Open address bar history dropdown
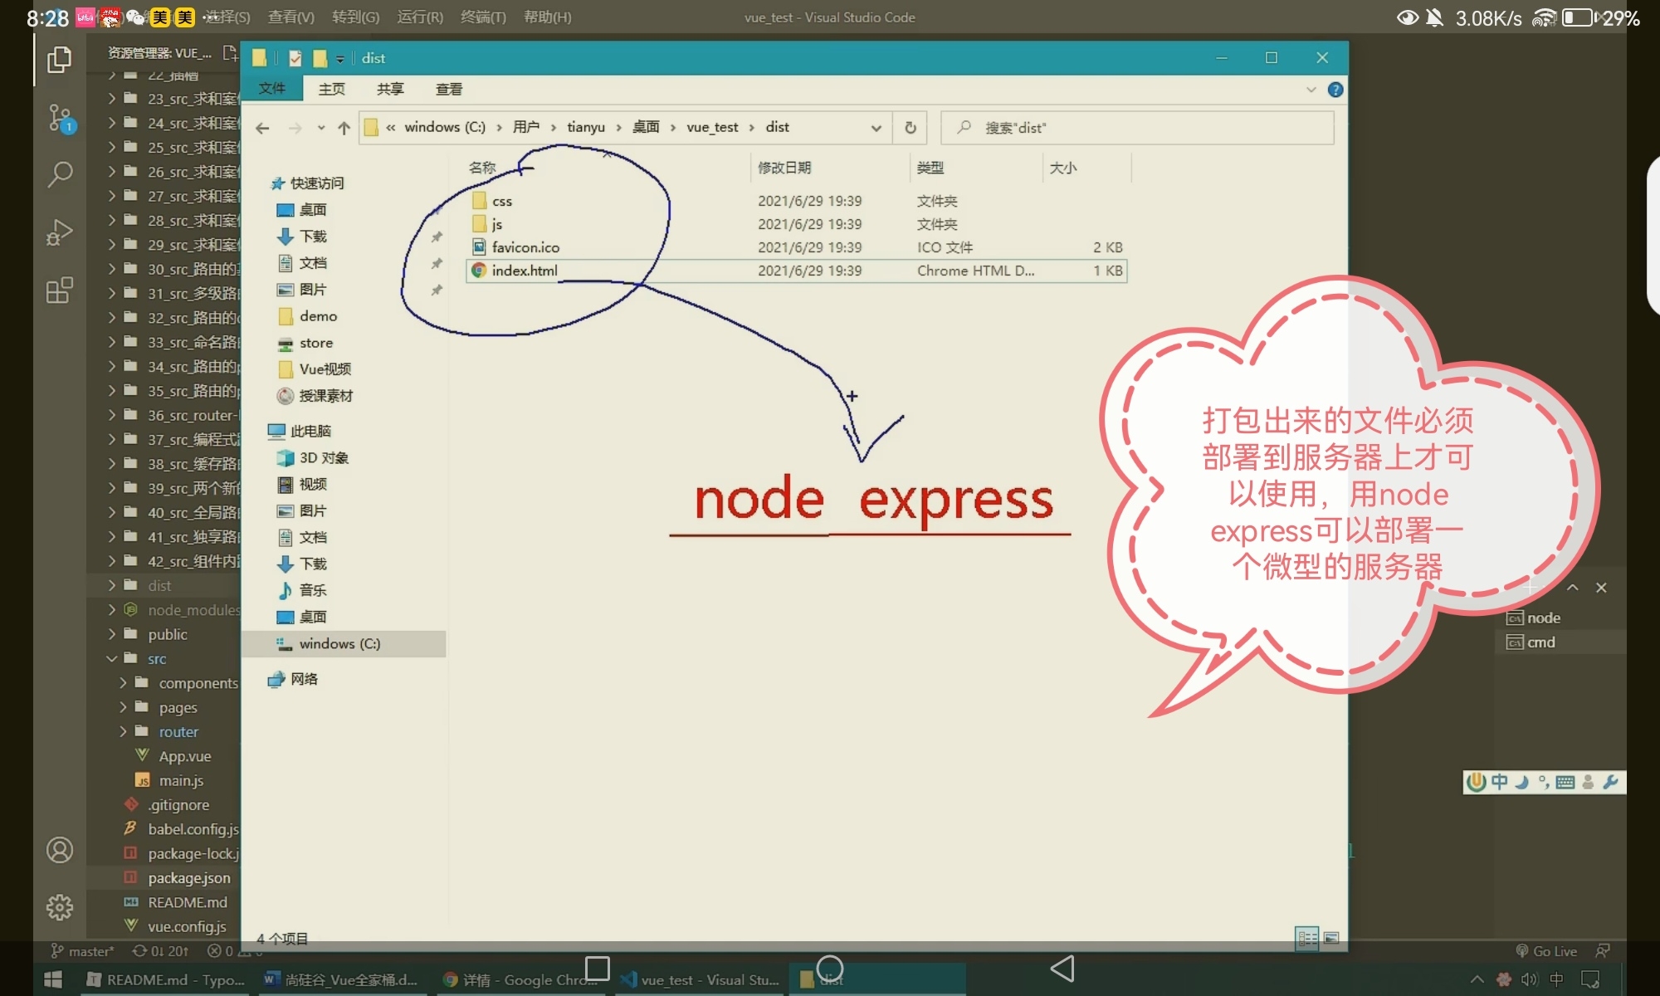 coord(876,128)
